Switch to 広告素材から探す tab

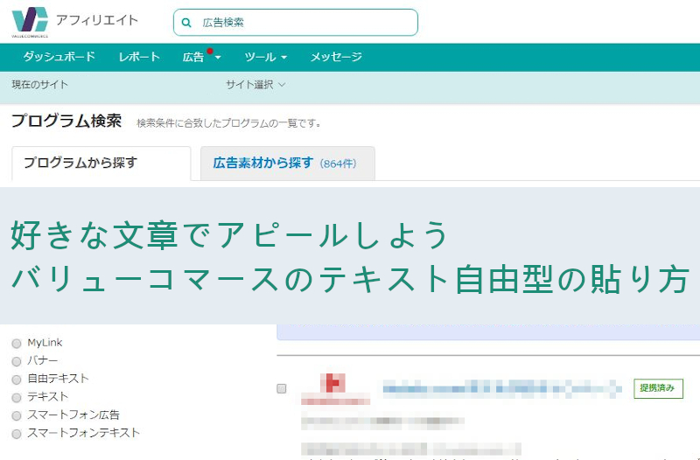[x=288, y=164]
